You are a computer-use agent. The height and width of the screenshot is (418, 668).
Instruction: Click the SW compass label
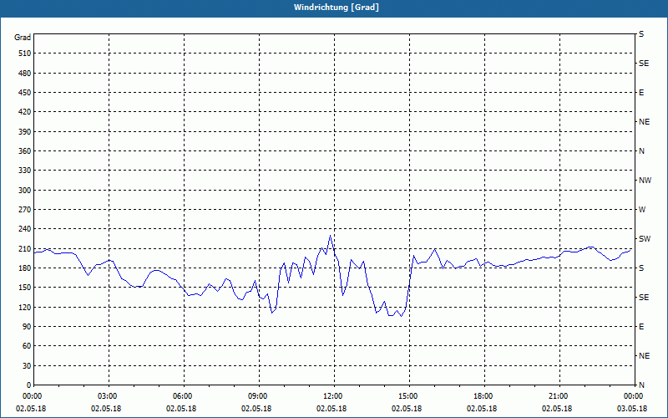pyautogui.click(x=645, y=239)
